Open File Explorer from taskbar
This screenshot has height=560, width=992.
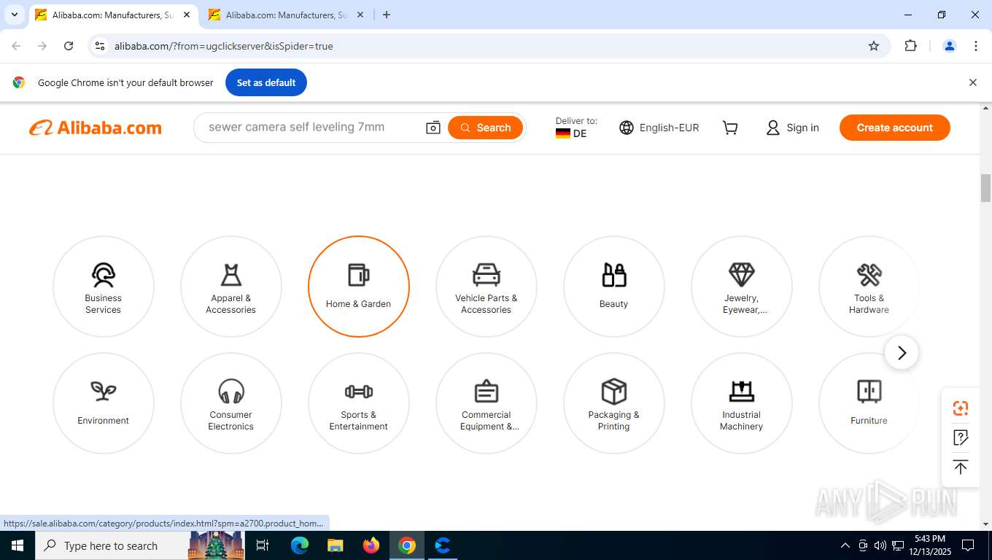336,545
